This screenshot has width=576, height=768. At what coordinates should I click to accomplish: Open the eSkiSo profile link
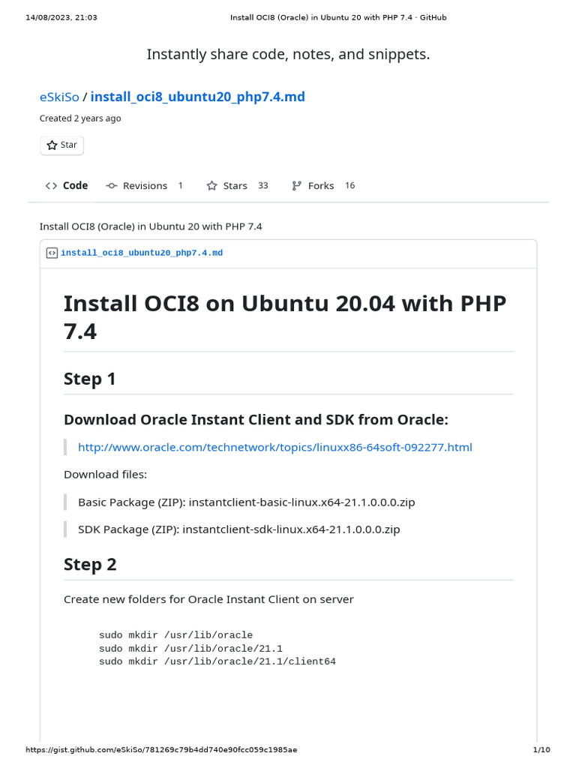(x=59, y=97)
